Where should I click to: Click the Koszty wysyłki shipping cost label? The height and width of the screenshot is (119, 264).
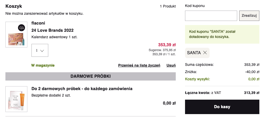[197, 79]
